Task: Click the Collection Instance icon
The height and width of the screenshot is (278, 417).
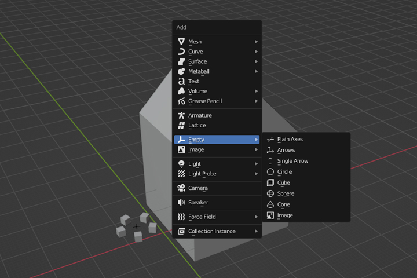Action: tap(181, 231)
